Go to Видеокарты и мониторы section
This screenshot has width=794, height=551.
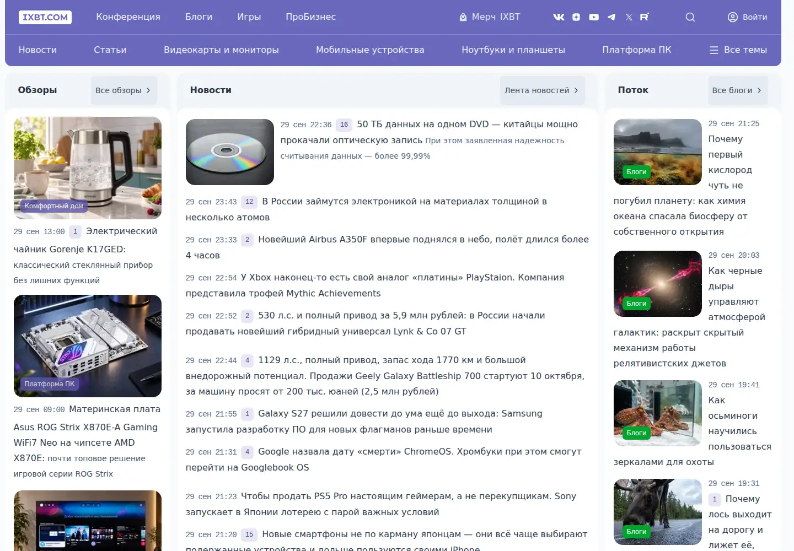pyautogui.click(x=221, y=50)
